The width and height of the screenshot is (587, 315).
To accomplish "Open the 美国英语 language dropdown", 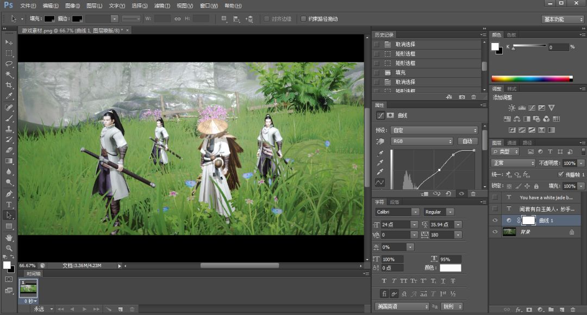I will 402,306.
